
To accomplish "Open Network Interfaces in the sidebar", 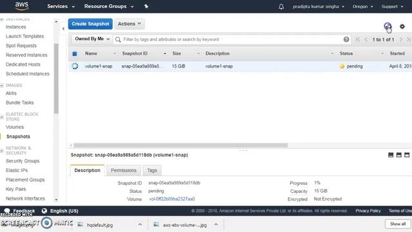I will coord(25,198).
